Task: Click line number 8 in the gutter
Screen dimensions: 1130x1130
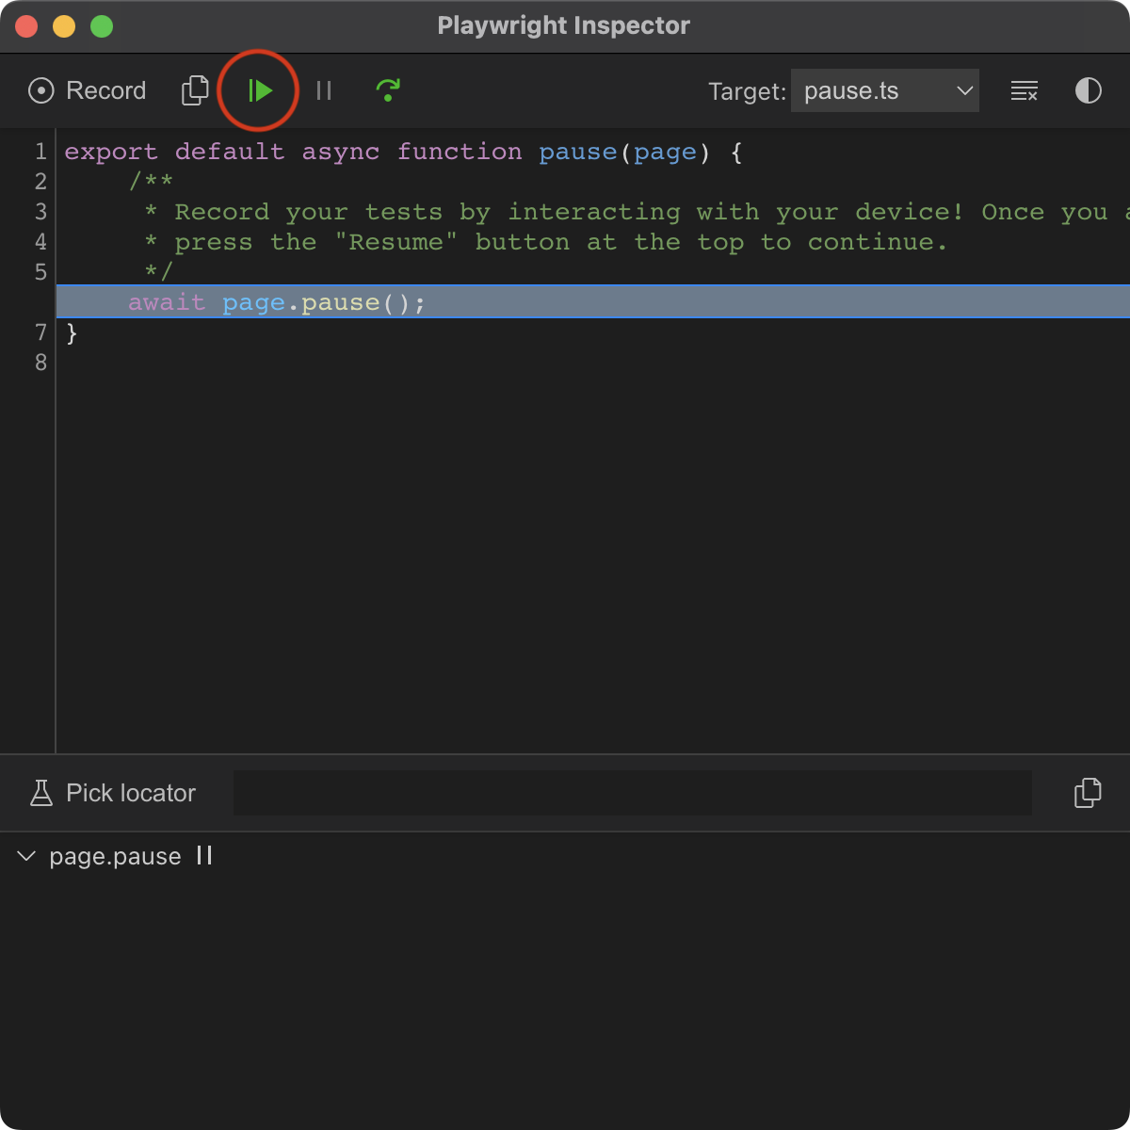Action: click(x=40, y=363)
